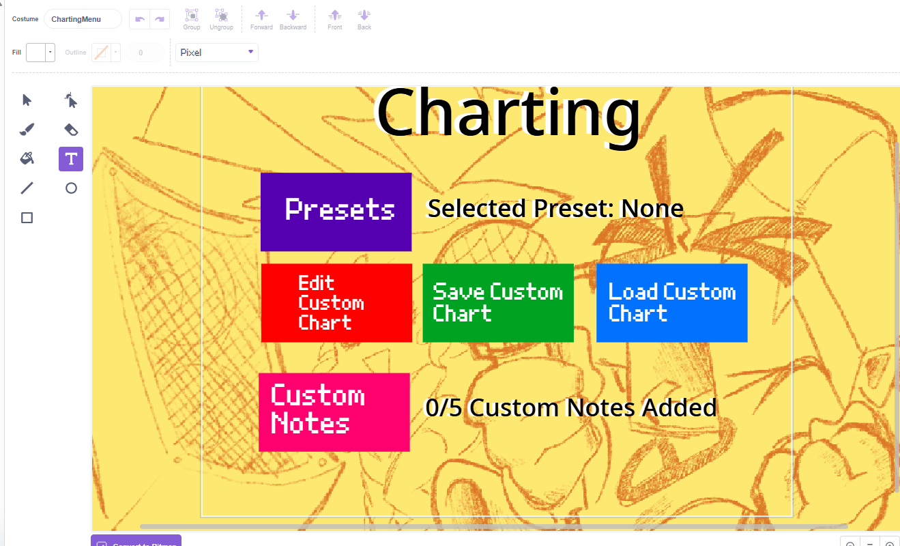Activate the Text tool
Screen dimensions: 900x546
[71, 158]
